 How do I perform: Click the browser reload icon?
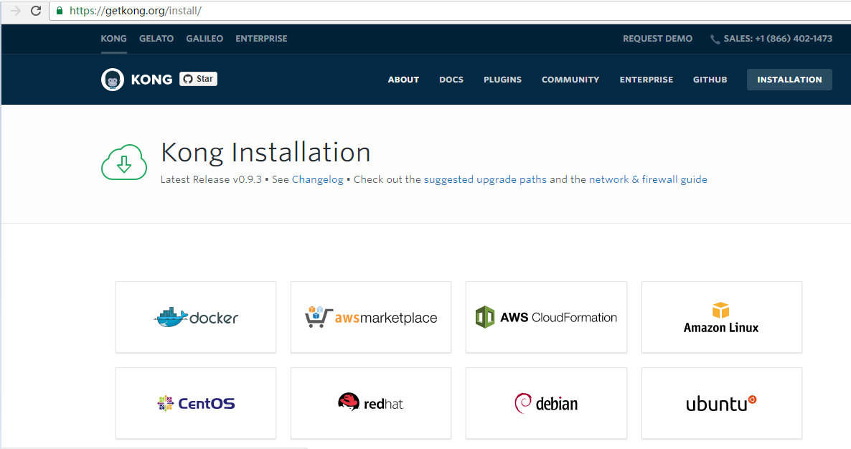click(x=36, y=10)
